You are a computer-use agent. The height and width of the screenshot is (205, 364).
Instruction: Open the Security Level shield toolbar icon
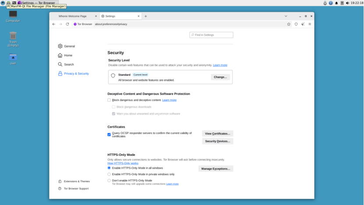tap(296, 24)
